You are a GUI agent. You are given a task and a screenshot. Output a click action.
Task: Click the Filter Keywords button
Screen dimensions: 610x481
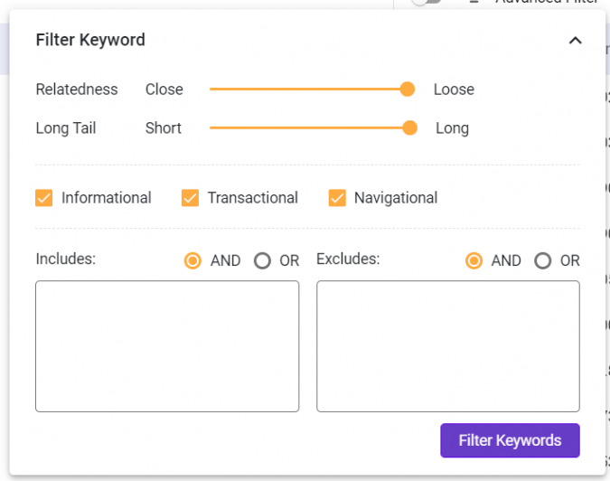tap(510, 440)
